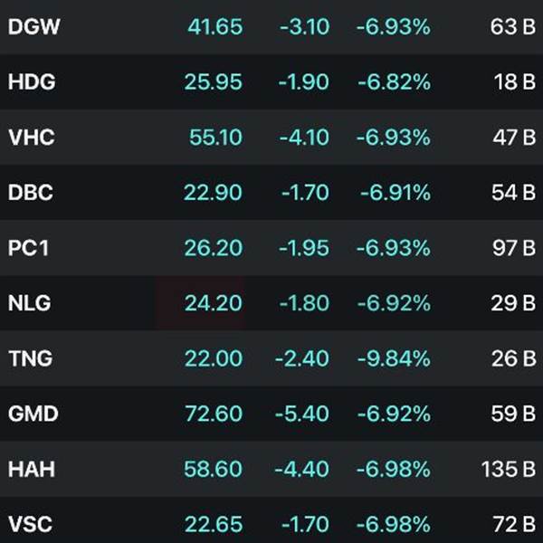The image size is (543, 543).
Task: Click the NLG ticker name
Action: point(30,303)
